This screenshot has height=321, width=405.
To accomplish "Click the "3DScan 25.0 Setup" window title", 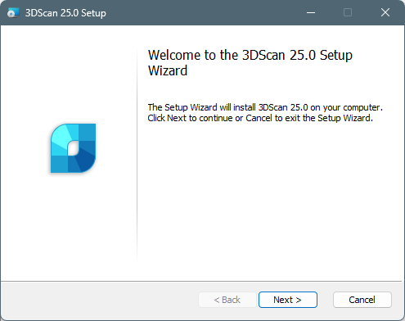I will click(65, 13).
